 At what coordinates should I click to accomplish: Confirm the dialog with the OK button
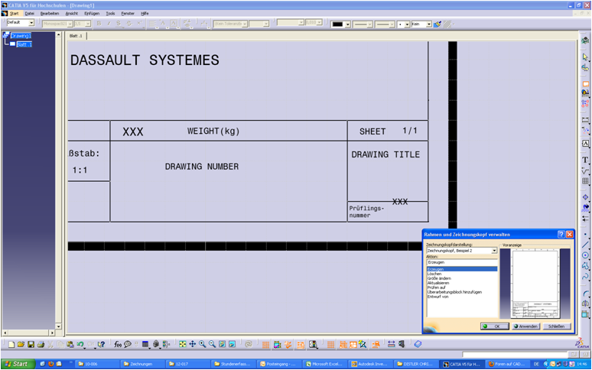tap(495, 326)
